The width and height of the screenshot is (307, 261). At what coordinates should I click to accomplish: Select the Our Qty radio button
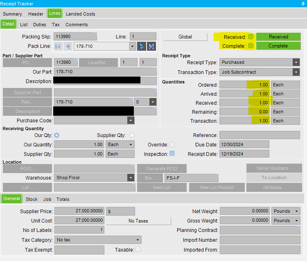(57, 135)
